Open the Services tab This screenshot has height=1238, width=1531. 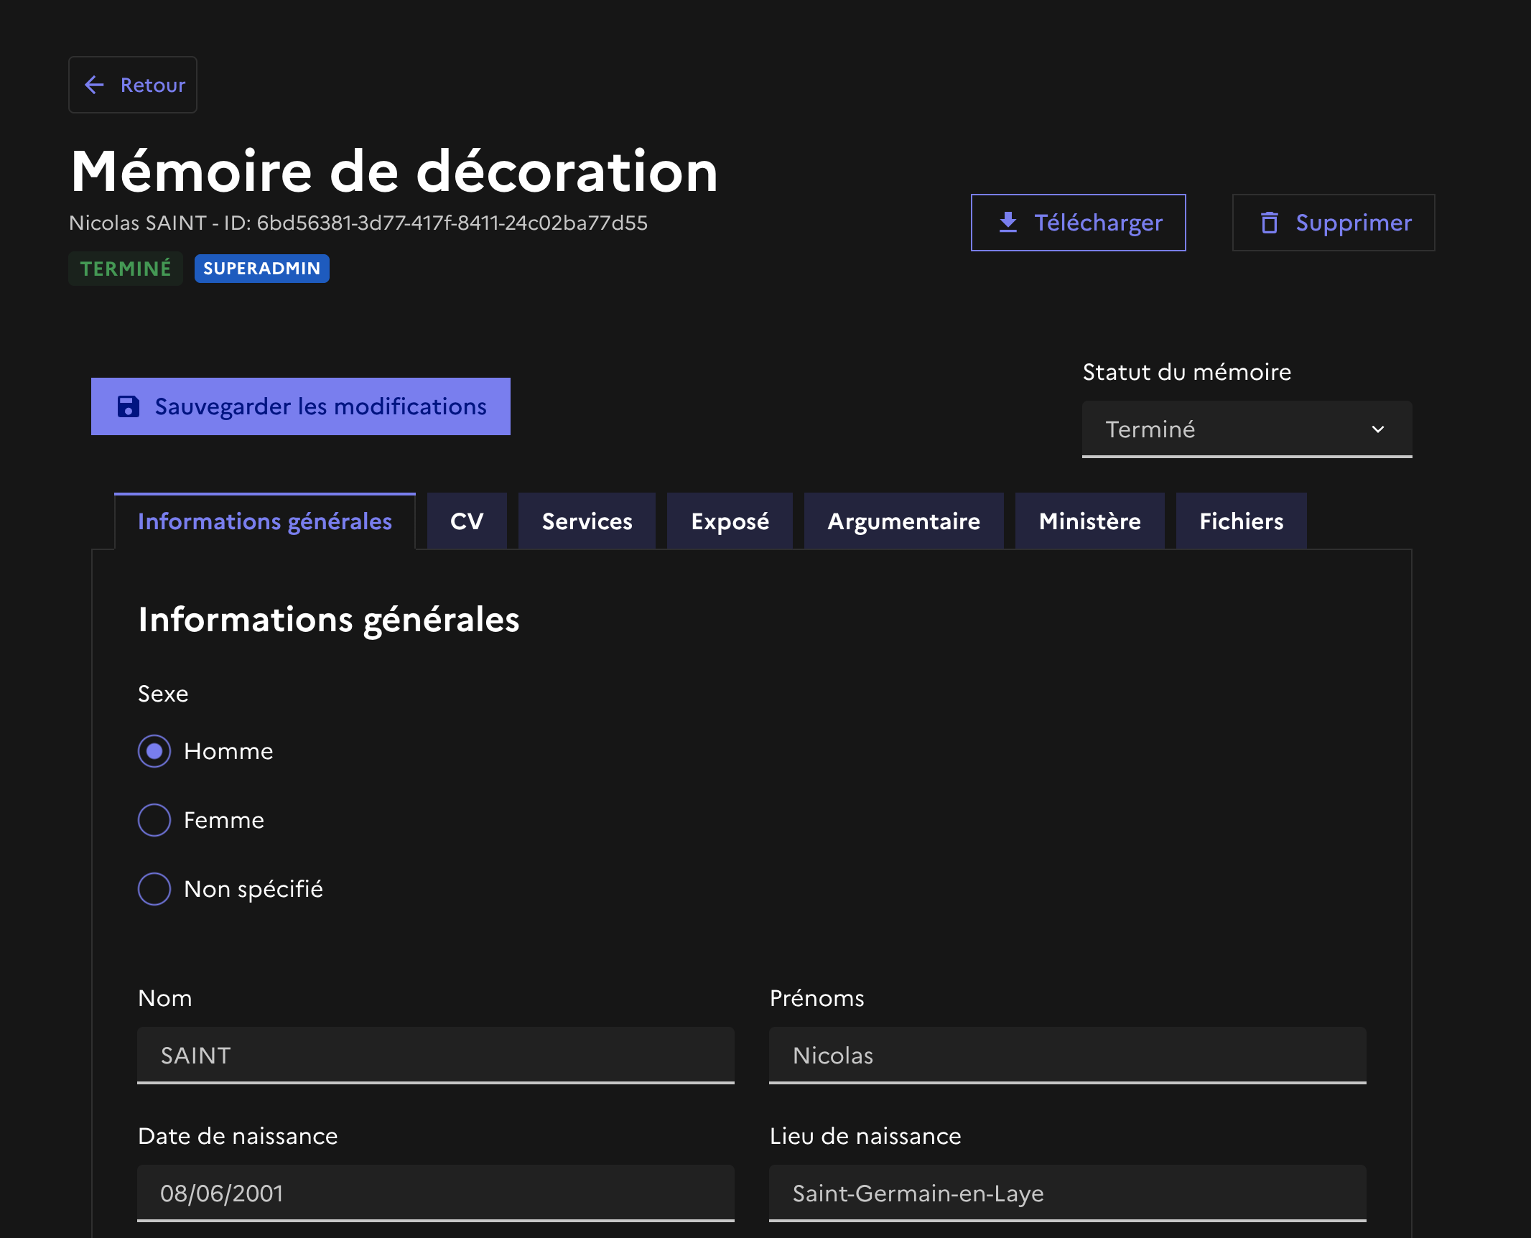click(587, 521)
